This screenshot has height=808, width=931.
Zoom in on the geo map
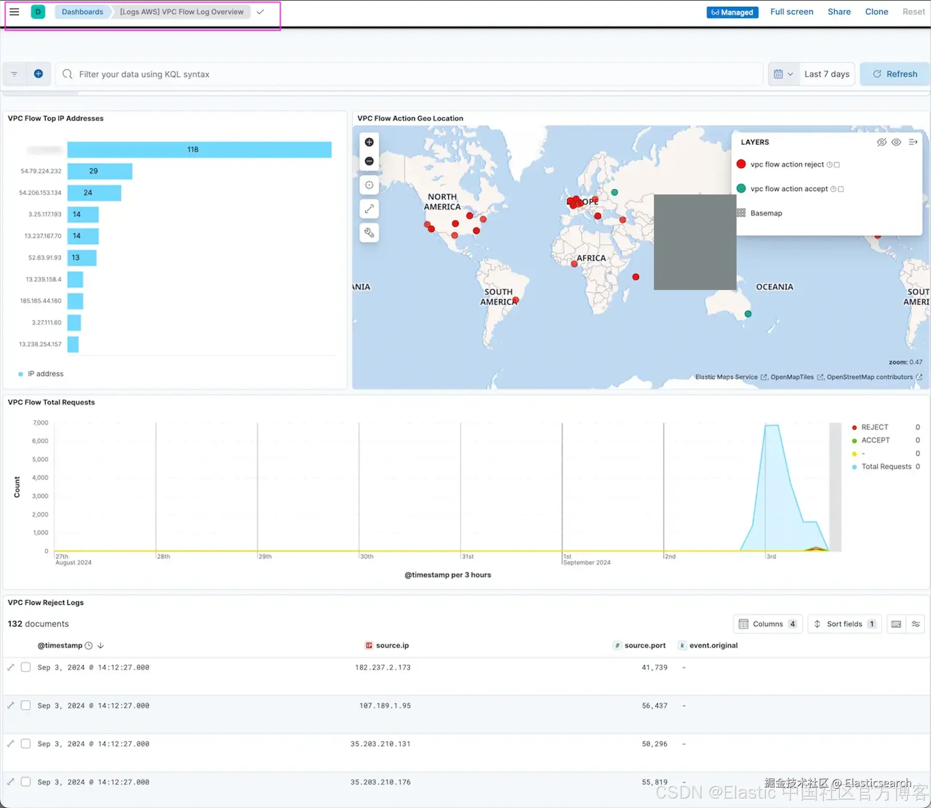(369, 142)
